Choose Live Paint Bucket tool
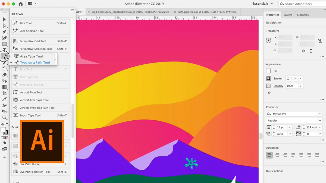Screen dimensions: 326x183 [x=40, y=164]
